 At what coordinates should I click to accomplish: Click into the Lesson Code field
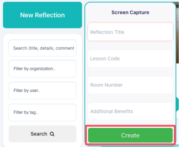coord(130,58)
